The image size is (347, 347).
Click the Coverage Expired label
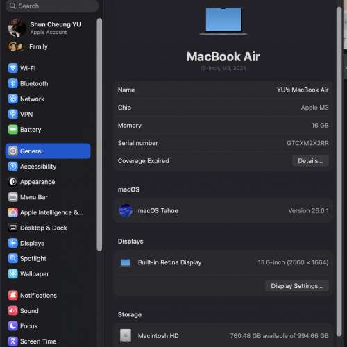[x=144, y=161]
